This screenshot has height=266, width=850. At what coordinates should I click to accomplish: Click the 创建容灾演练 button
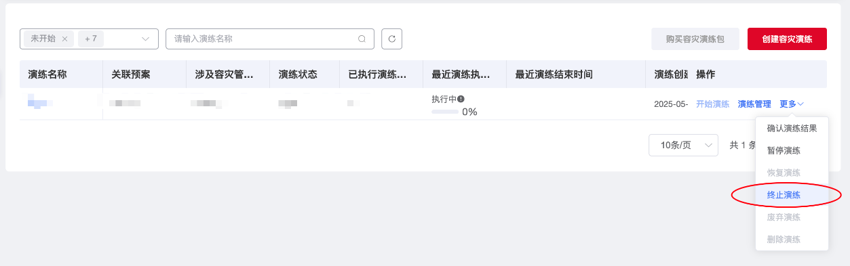pos(787,39)
